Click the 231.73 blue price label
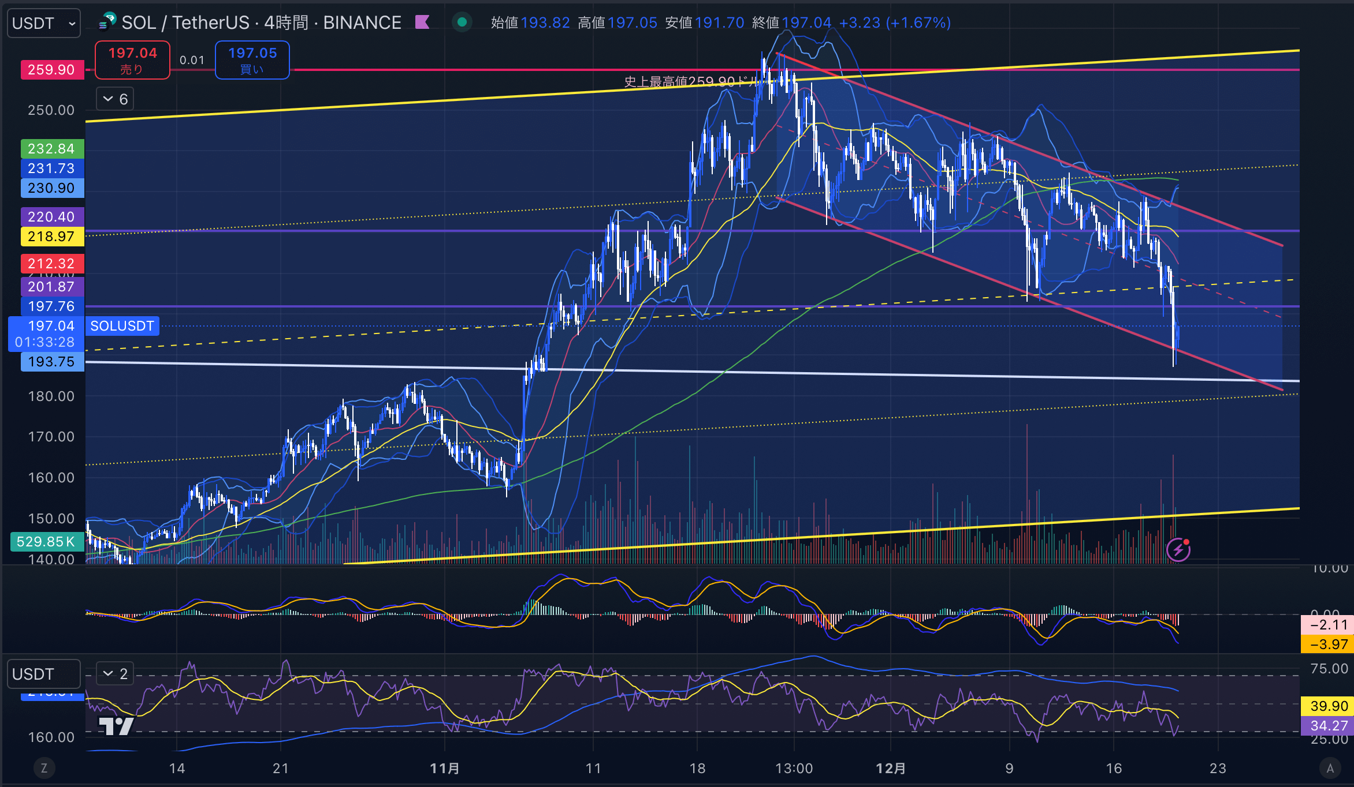1354x787 pixels. tap(52, 168)
